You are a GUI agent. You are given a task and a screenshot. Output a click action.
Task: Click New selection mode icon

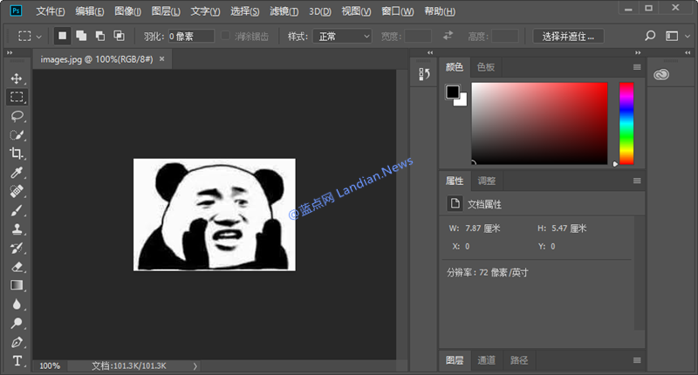tap(62, 36)
